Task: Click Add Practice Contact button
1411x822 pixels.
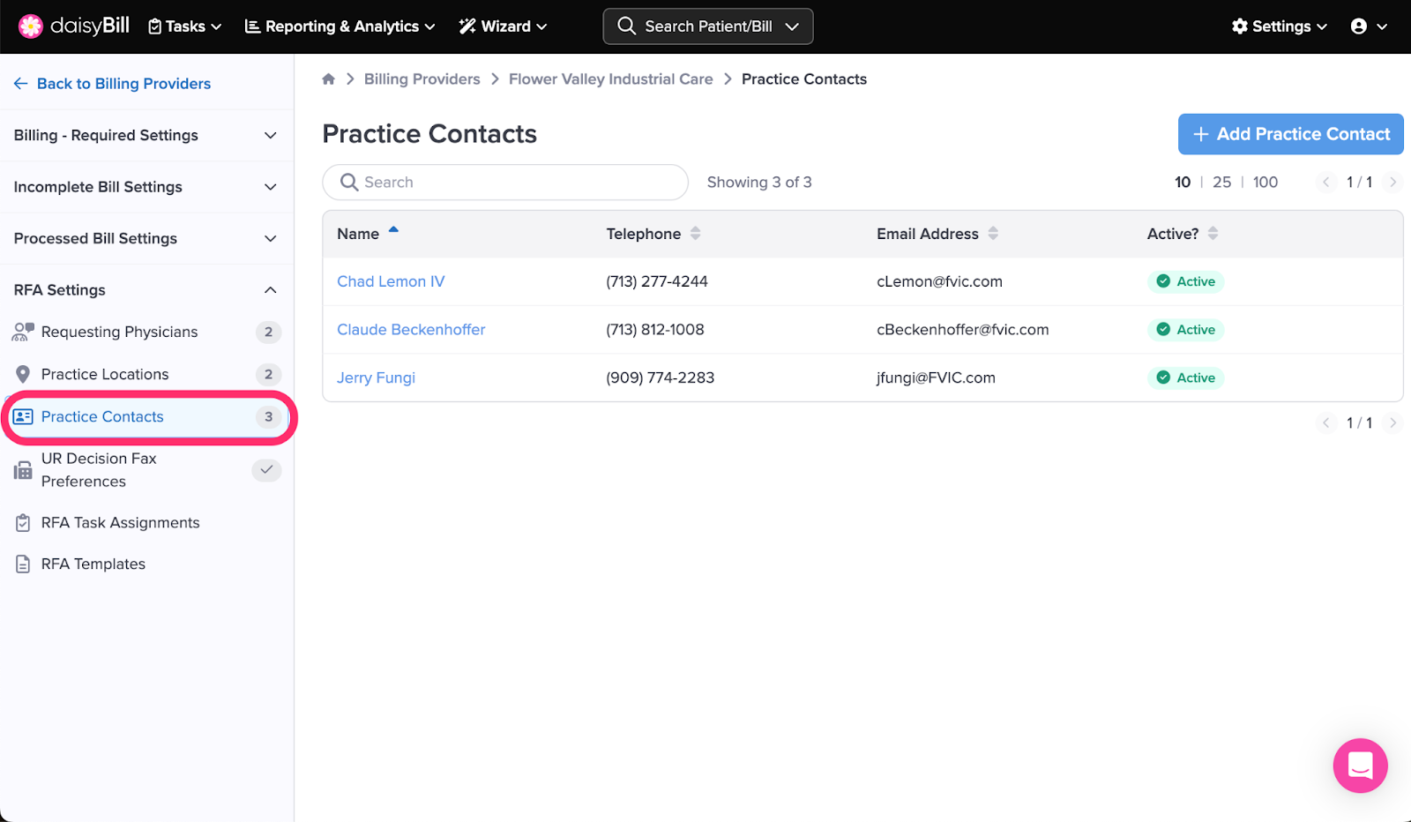Action: tap(1290, 134)
